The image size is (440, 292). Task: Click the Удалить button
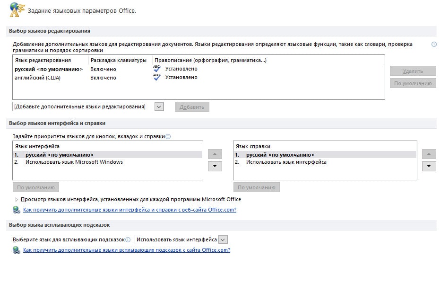[x=413, y=71]
